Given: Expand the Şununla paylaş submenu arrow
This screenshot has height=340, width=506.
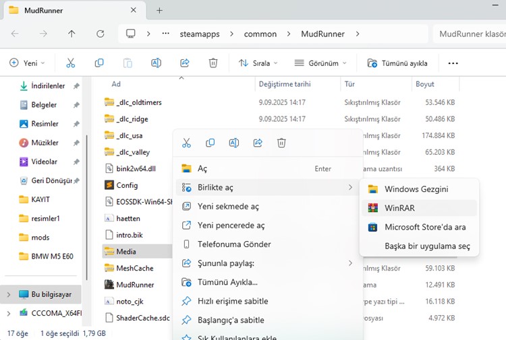Looking at the screenshot, I should (350, 263).
